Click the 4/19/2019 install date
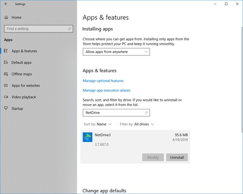This screenshot has height=194, width=243. tap(180, 140)
